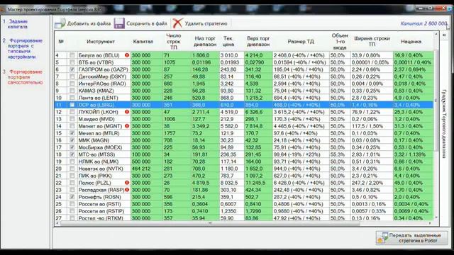Select row 'Россети ао (RSTI)'
The width and height of the screenshot is (454, 255).
tap(244, 204)
